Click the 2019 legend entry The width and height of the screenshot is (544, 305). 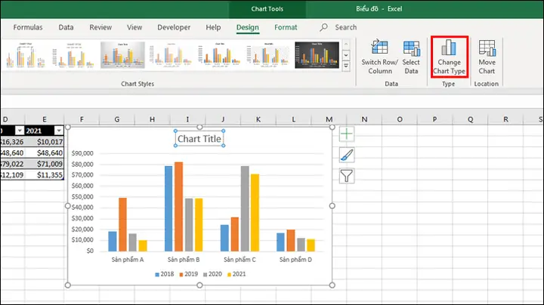coord(188,274)
